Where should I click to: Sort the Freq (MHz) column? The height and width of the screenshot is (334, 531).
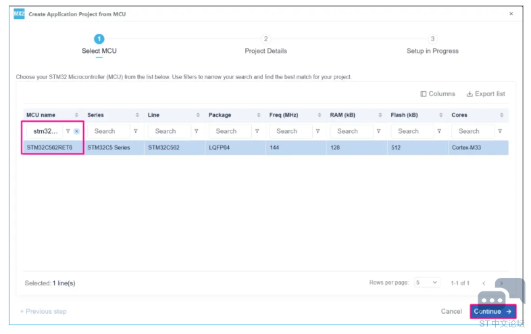pyautogui.click(x=320, y=115)
